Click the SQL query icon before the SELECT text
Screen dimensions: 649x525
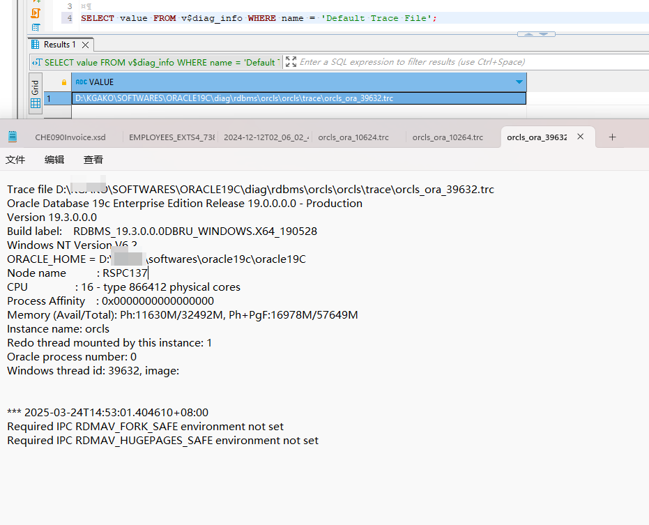(x=37, y=63)
